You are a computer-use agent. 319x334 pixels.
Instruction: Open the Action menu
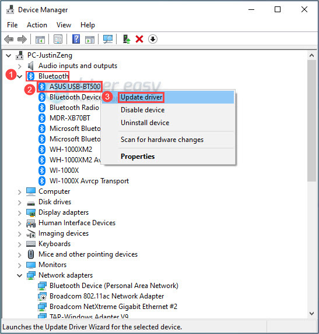click(37, 25)
